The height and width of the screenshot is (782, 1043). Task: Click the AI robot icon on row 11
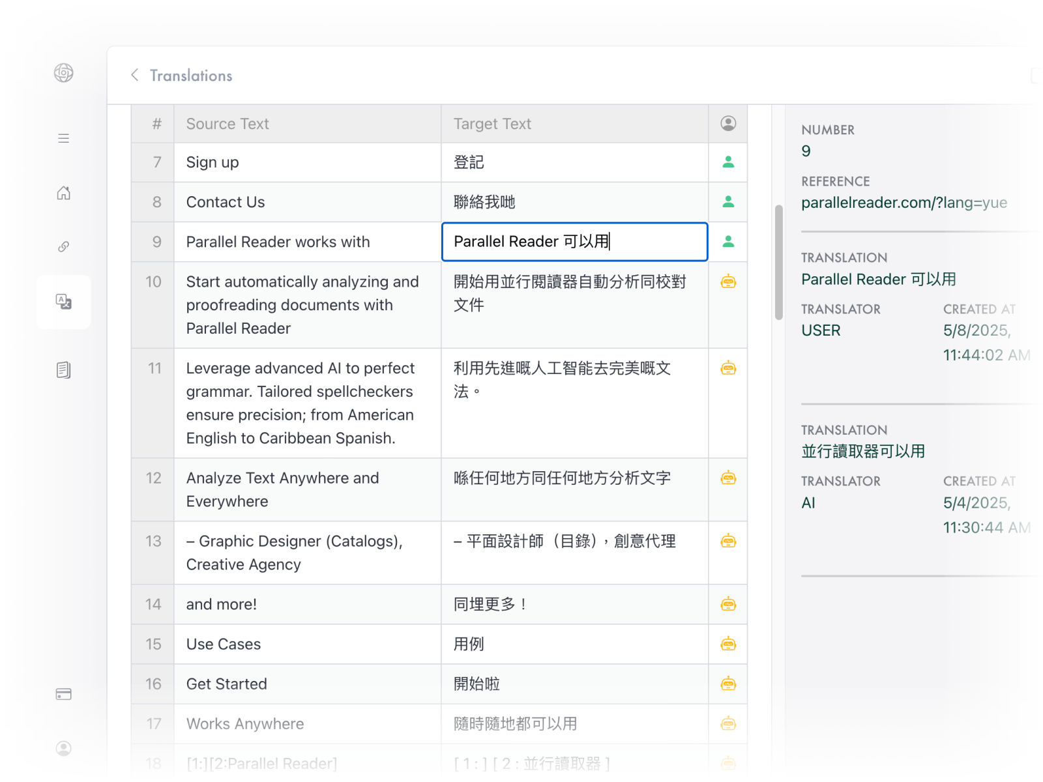[728, 368]
